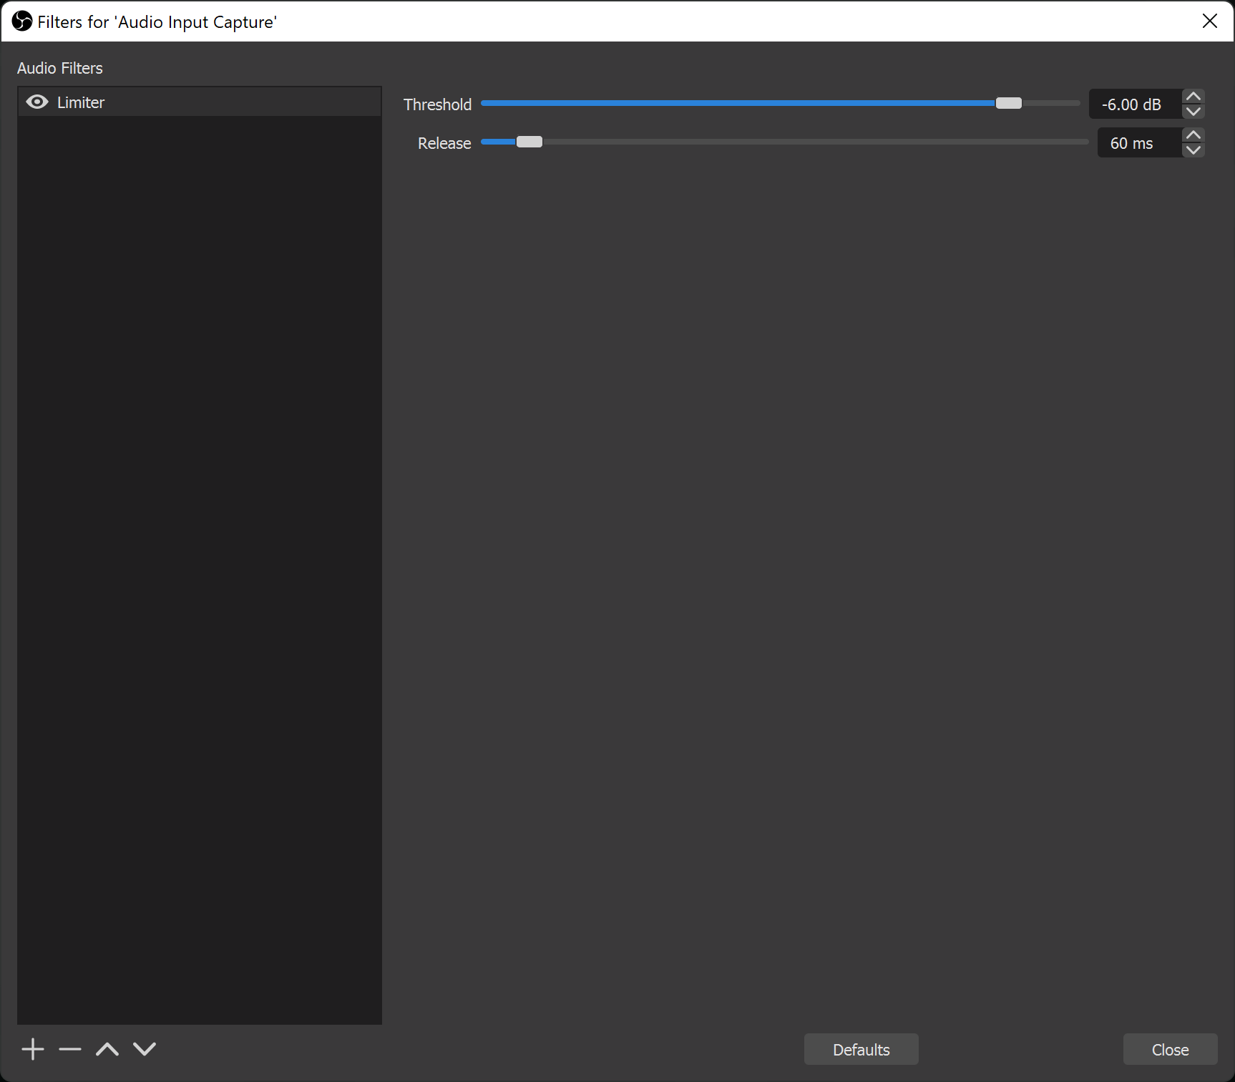1235x1082 pixels.
Task: Click the Release label text
Action: pos(444,142)
